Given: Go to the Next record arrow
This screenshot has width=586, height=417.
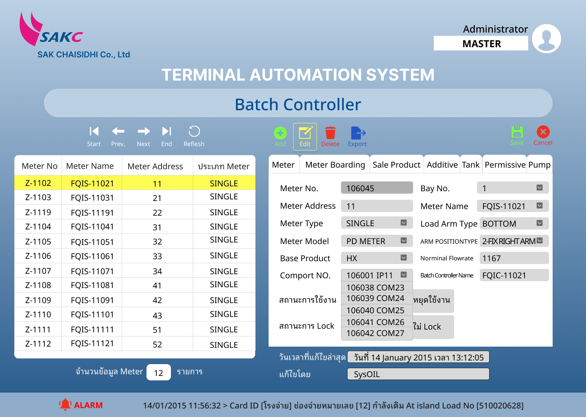Looking at the screenshot, I should click(144, 131).
